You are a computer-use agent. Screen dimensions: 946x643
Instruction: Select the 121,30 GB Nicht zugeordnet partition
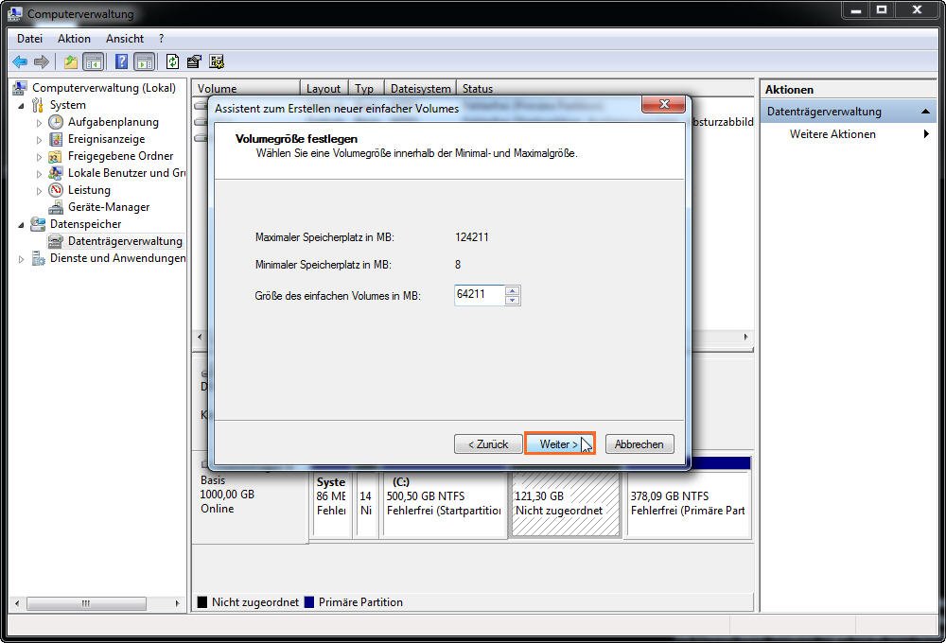click(566, 504)
